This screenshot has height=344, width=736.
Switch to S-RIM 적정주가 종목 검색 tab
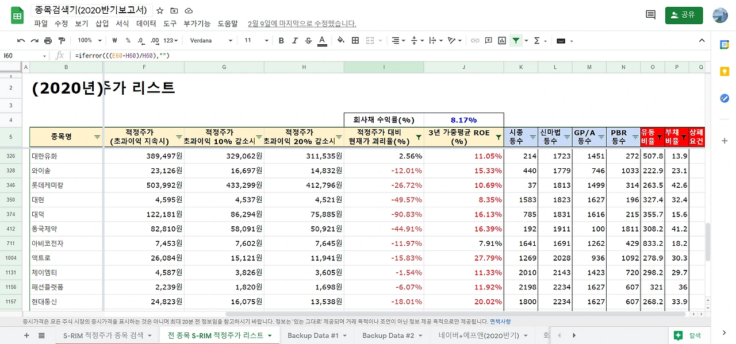[x=108, y=335]
